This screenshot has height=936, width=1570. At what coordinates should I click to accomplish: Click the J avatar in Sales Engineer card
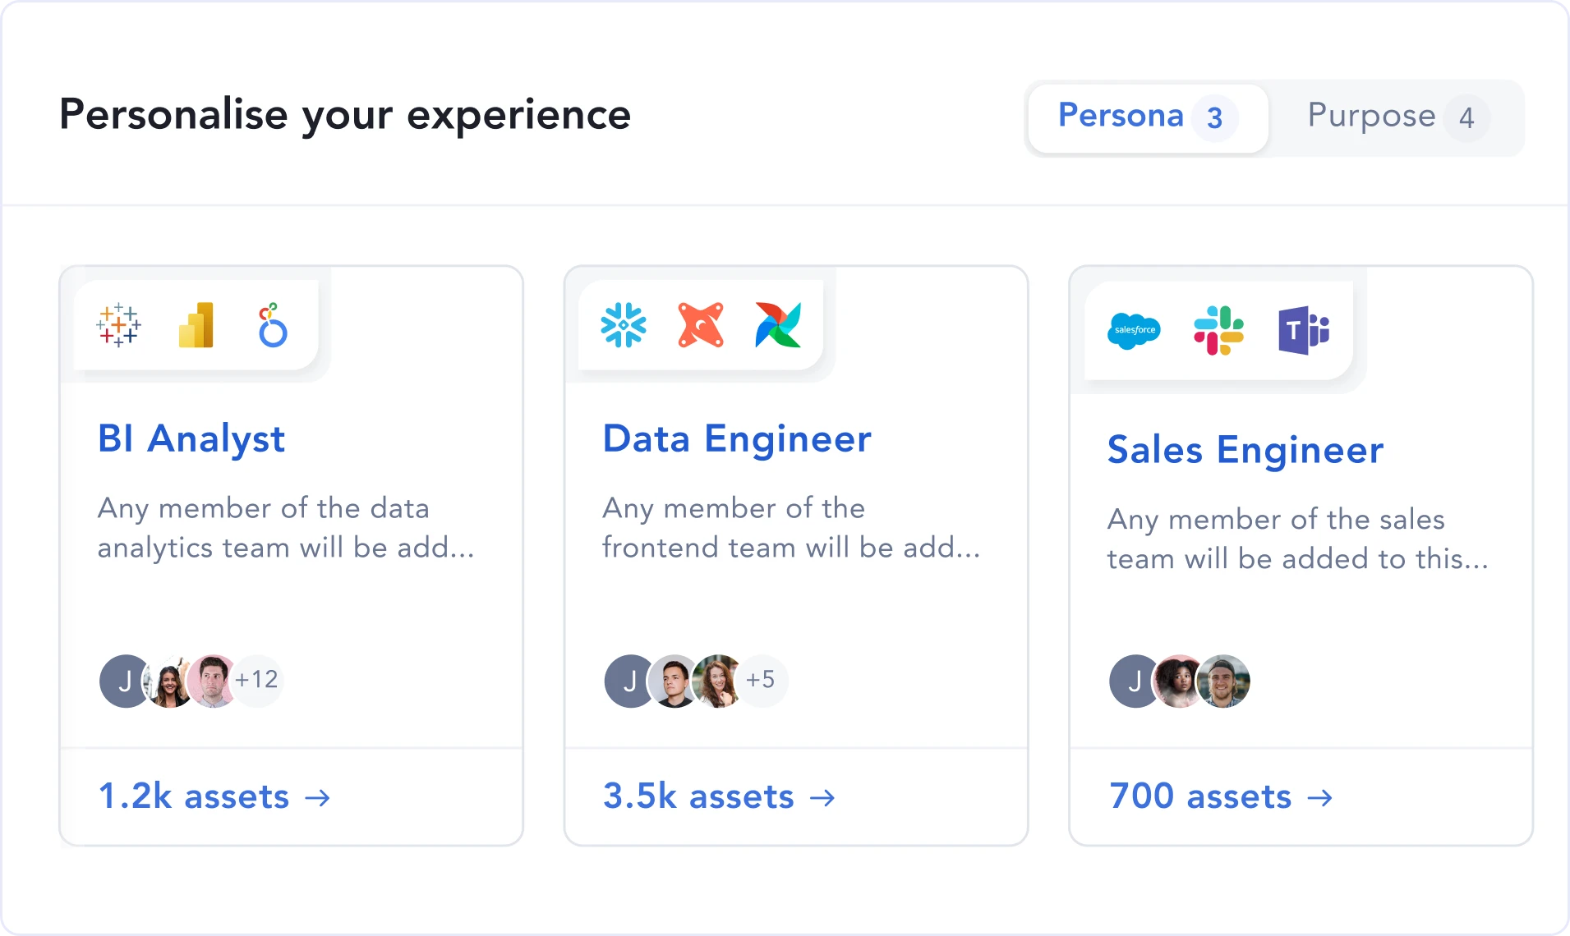coord(1135,681)
